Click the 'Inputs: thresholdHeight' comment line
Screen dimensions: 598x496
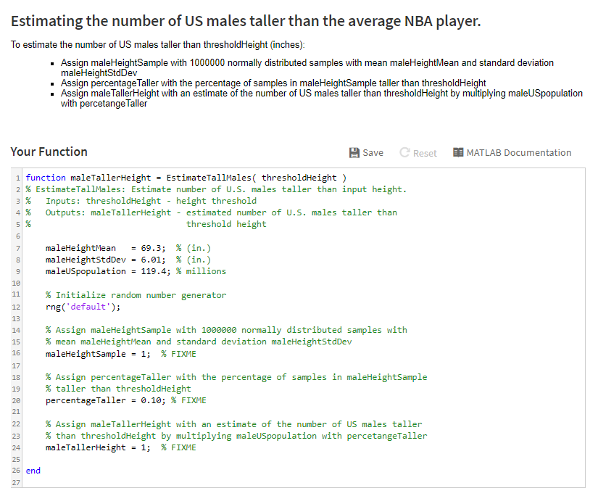[141, 201]
